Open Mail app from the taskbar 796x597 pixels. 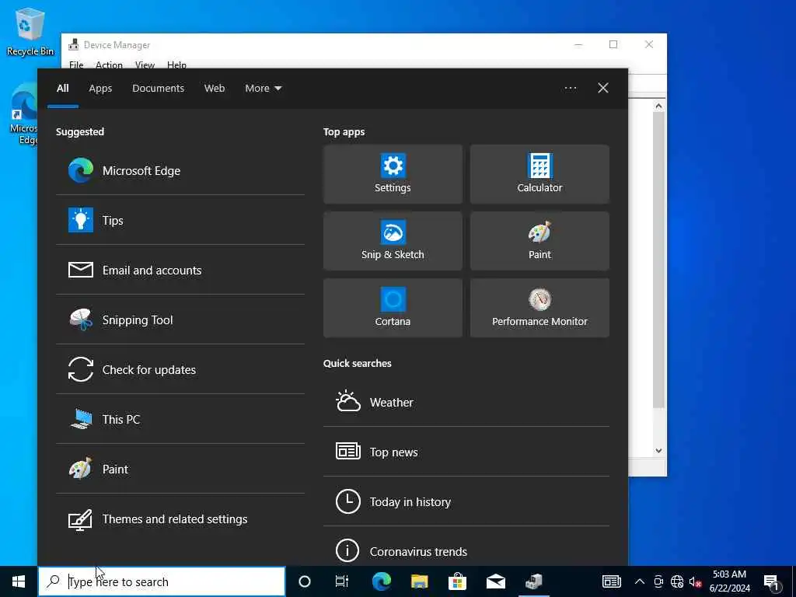coord(495,581)
